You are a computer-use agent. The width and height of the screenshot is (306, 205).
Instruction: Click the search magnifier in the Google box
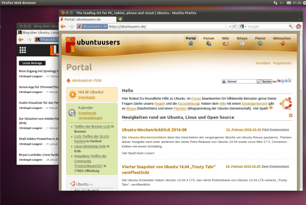tap(291, 26)
